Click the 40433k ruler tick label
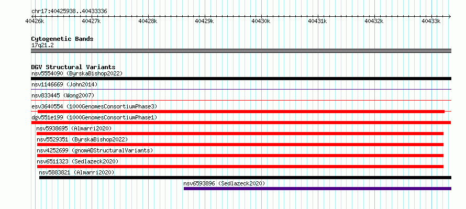The image size is (466, 209). coord(431,21)
